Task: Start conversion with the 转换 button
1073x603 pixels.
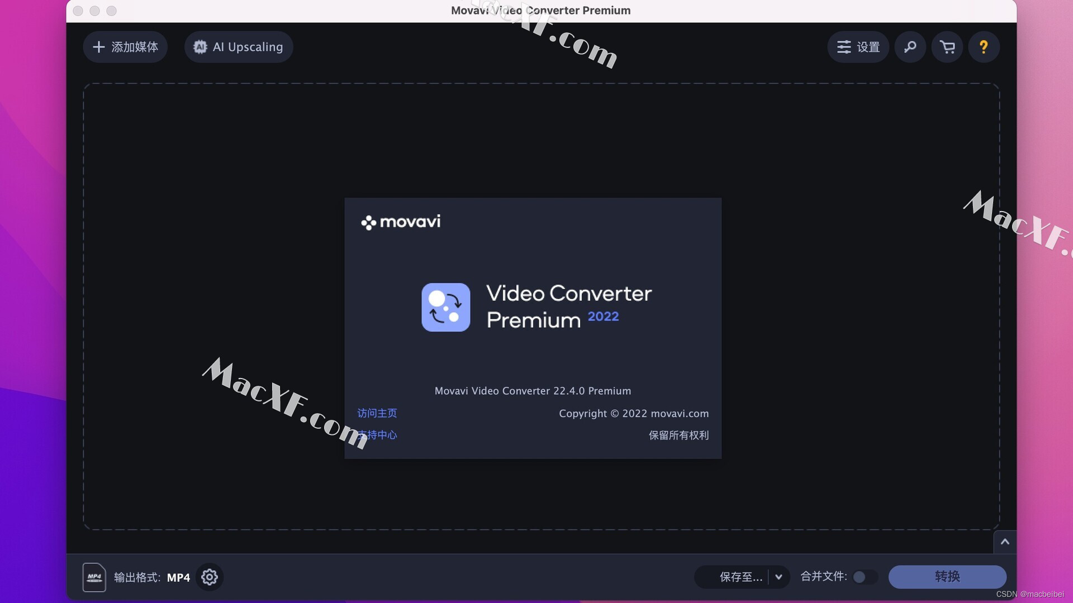Action: [947, 577]
